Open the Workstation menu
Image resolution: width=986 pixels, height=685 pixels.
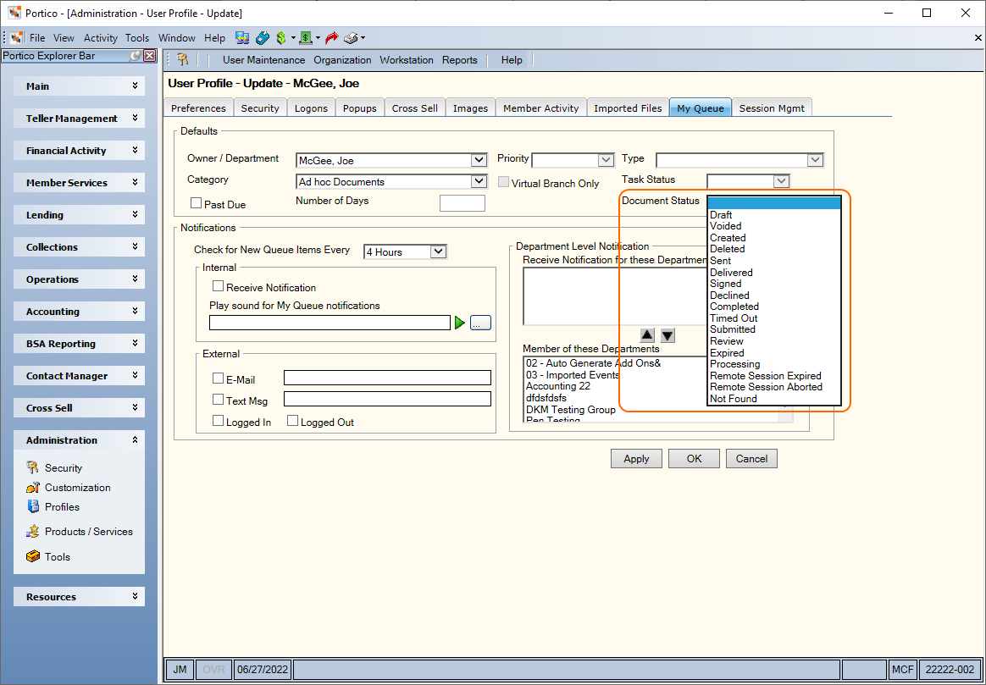(407, 60)
